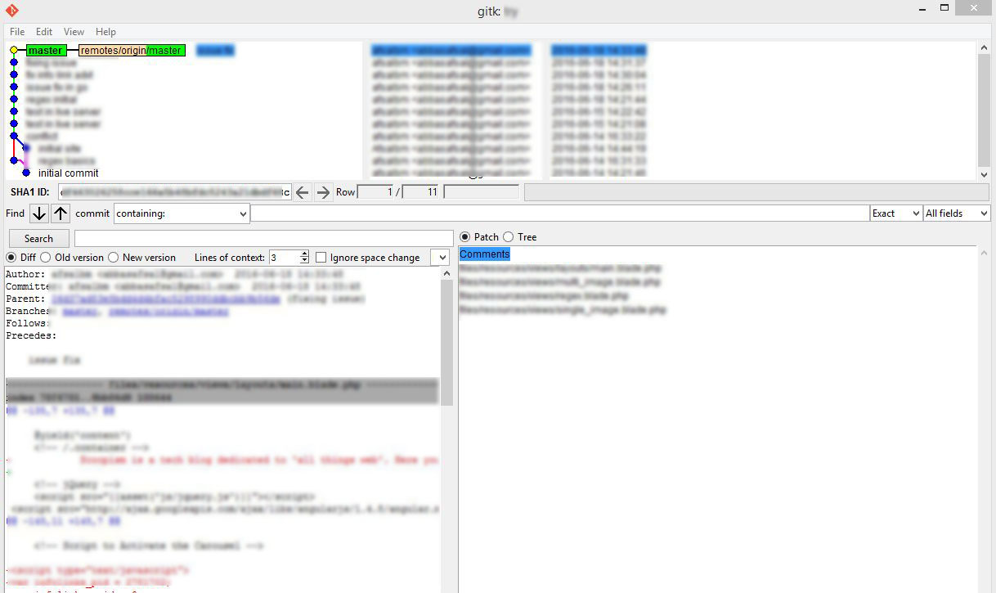Click the gitk application icon in title bar
Image resolution: width=996 pixels, height=593 pixels.
pos(11,10)
